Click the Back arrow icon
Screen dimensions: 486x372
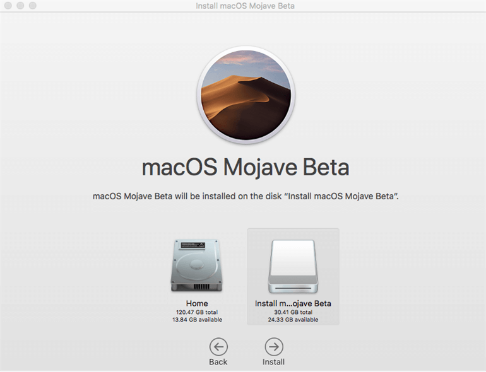point(218,347)
